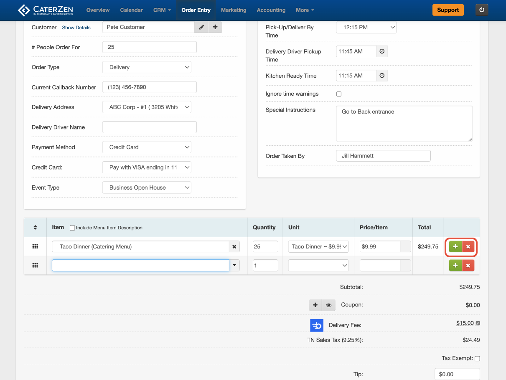
Task: Expand the item list arrow in the empty row
Action: click(x=234, y=265)
